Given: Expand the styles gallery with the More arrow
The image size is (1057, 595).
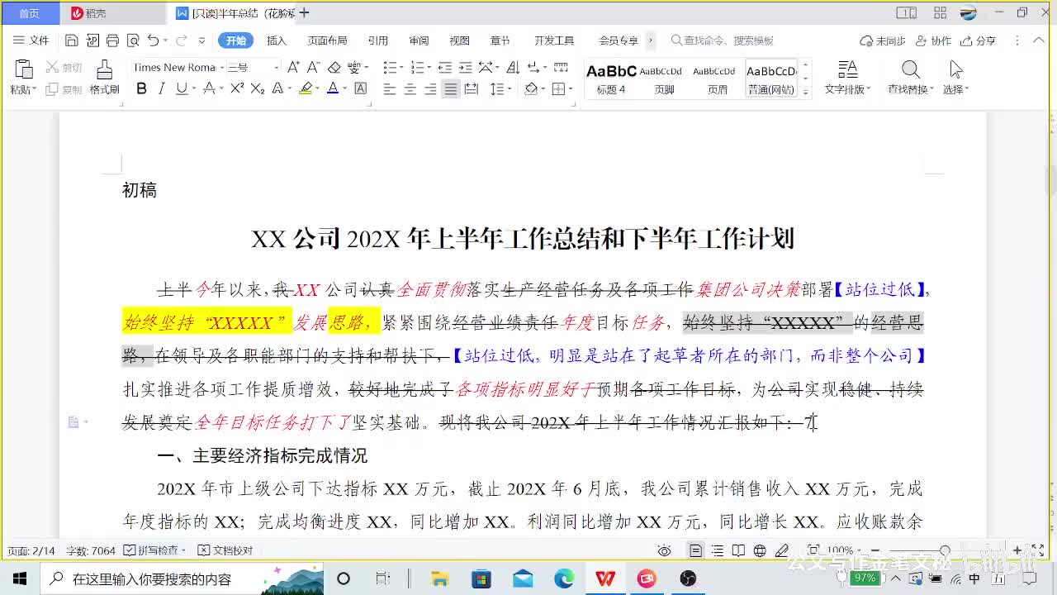Looking at the screenshot, I should point(806,93).
